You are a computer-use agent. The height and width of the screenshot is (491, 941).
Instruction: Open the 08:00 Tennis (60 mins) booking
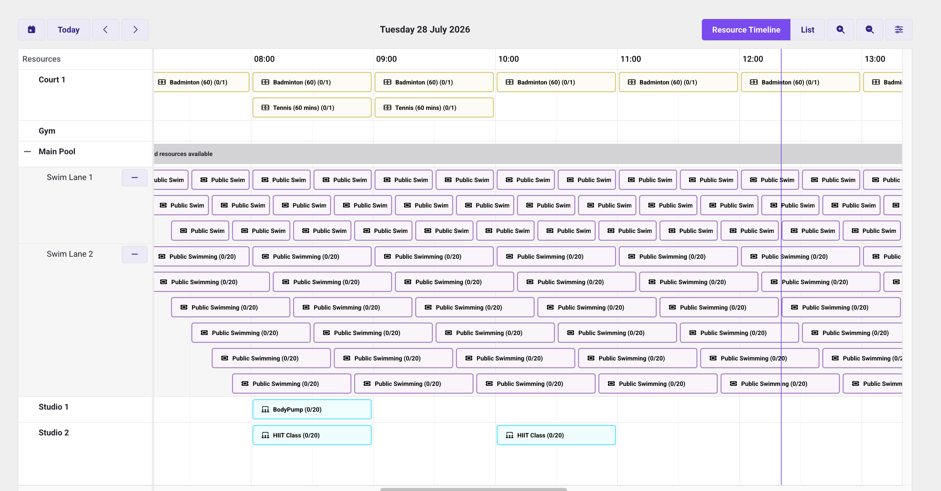[312, 108]
